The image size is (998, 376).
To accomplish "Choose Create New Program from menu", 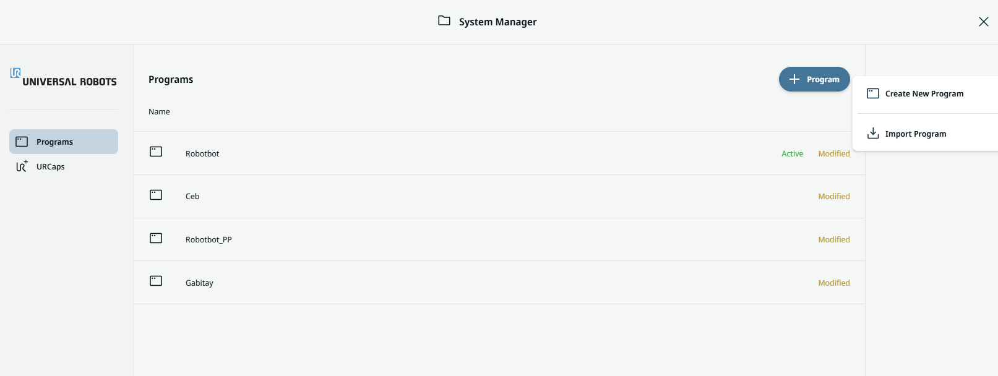I will pyautogui.click(x=924, y=94).
